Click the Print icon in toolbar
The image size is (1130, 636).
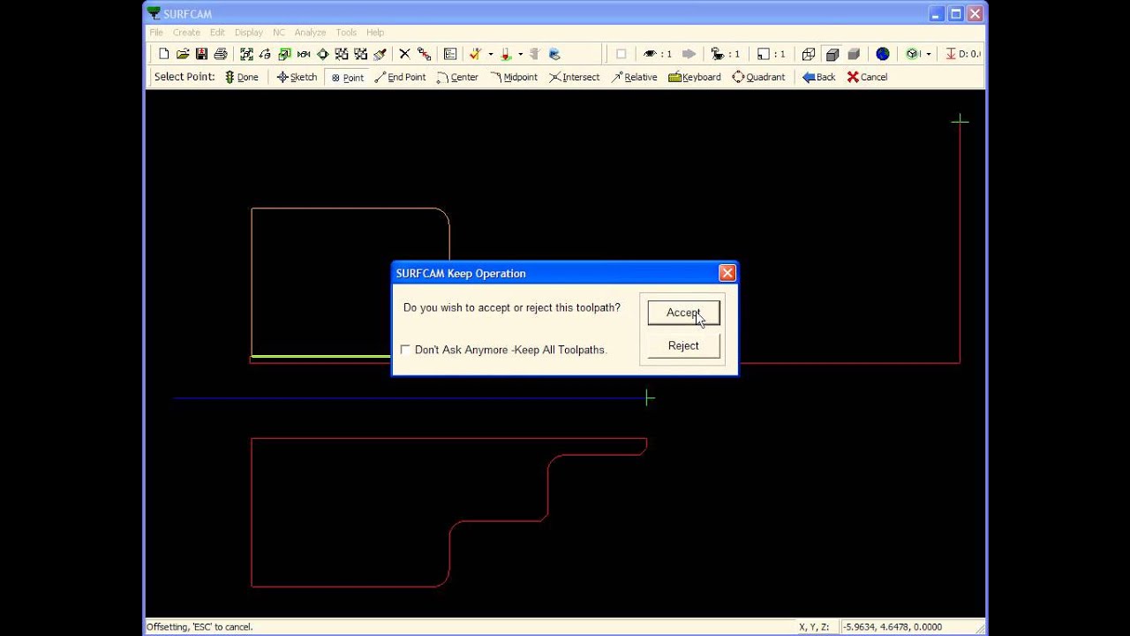pyautogui.click(x=221, y=54)
